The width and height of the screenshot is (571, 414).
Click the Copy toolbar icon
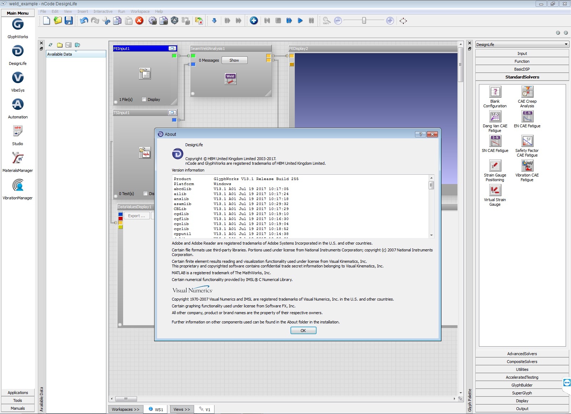pyautogui.click(x=117, y=21)
